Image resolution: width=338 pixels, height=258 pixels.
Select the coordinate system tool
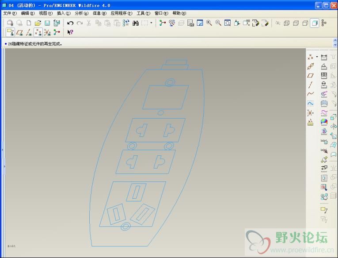[310, 113]
